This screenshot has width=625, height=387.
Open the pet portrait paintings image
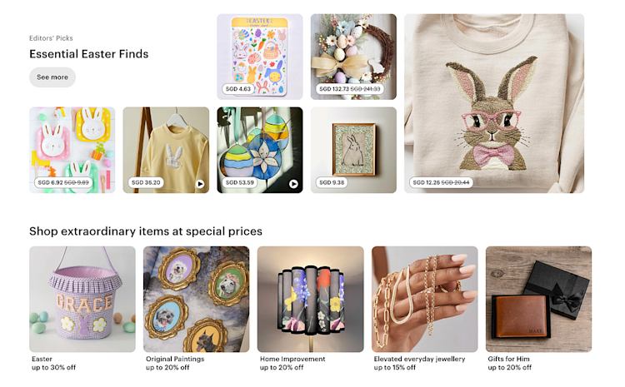197,299
